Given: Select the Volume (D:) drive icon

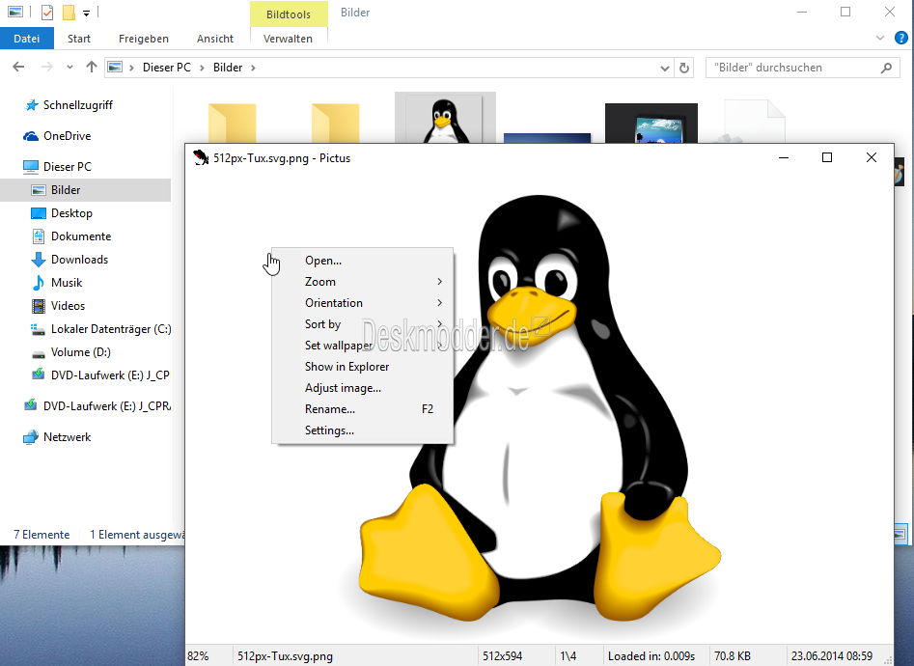Looking at the screenshot, I should tap(39, 353).
